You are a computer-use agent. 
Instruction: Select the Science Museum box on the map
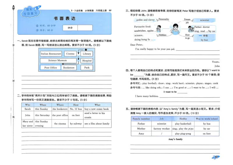(x=57, y=61)
